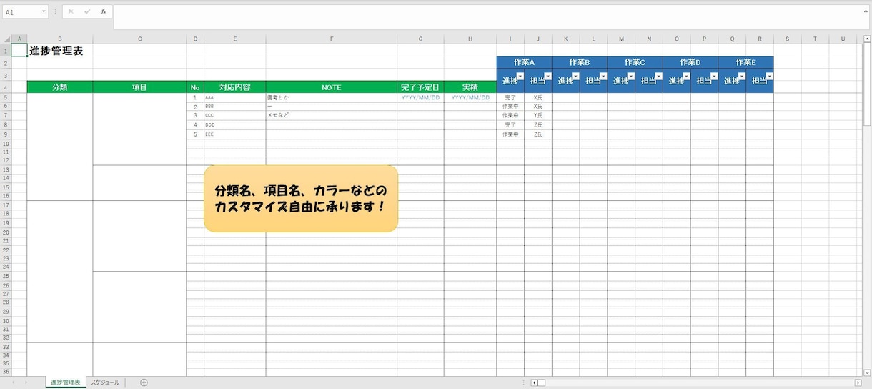Click the blue 作業D header cell

[690, 62]
